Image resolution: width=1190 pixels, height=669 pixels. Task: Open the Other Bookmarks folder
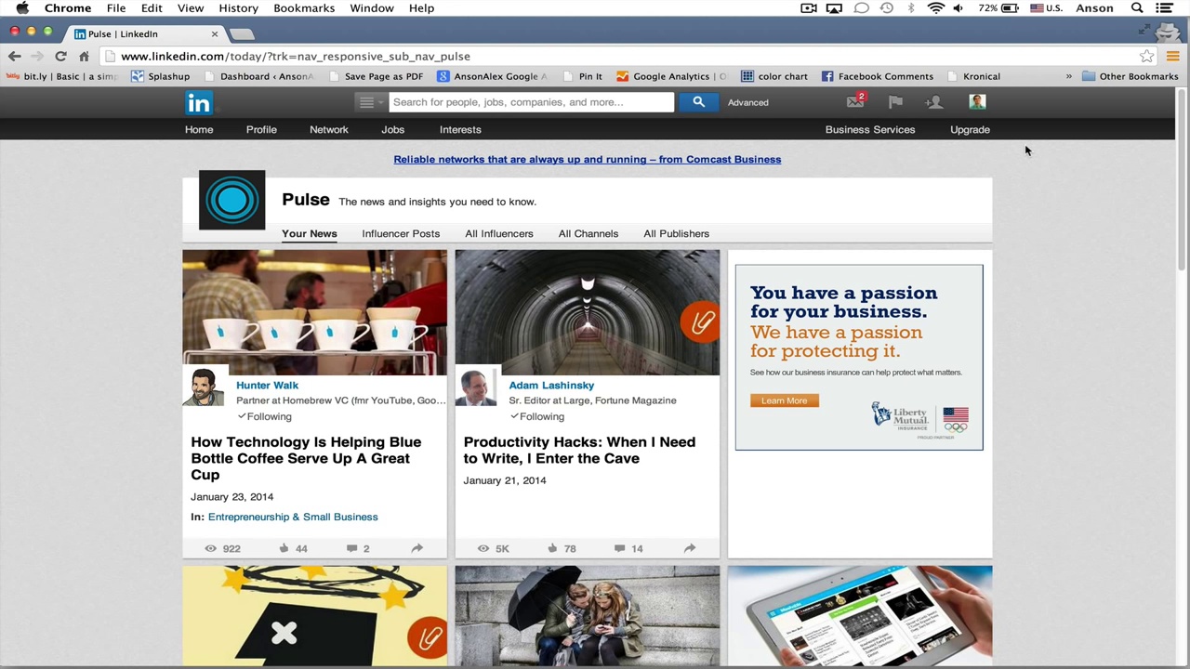(1130, 76)
